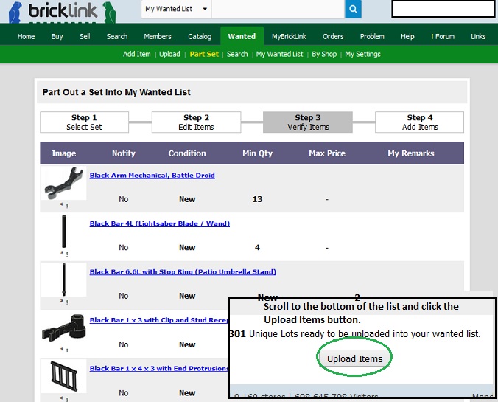The image size is (498, 402).
Task: Open Black Bar 1 x 3 with Clip link
Action: (159, 320)
